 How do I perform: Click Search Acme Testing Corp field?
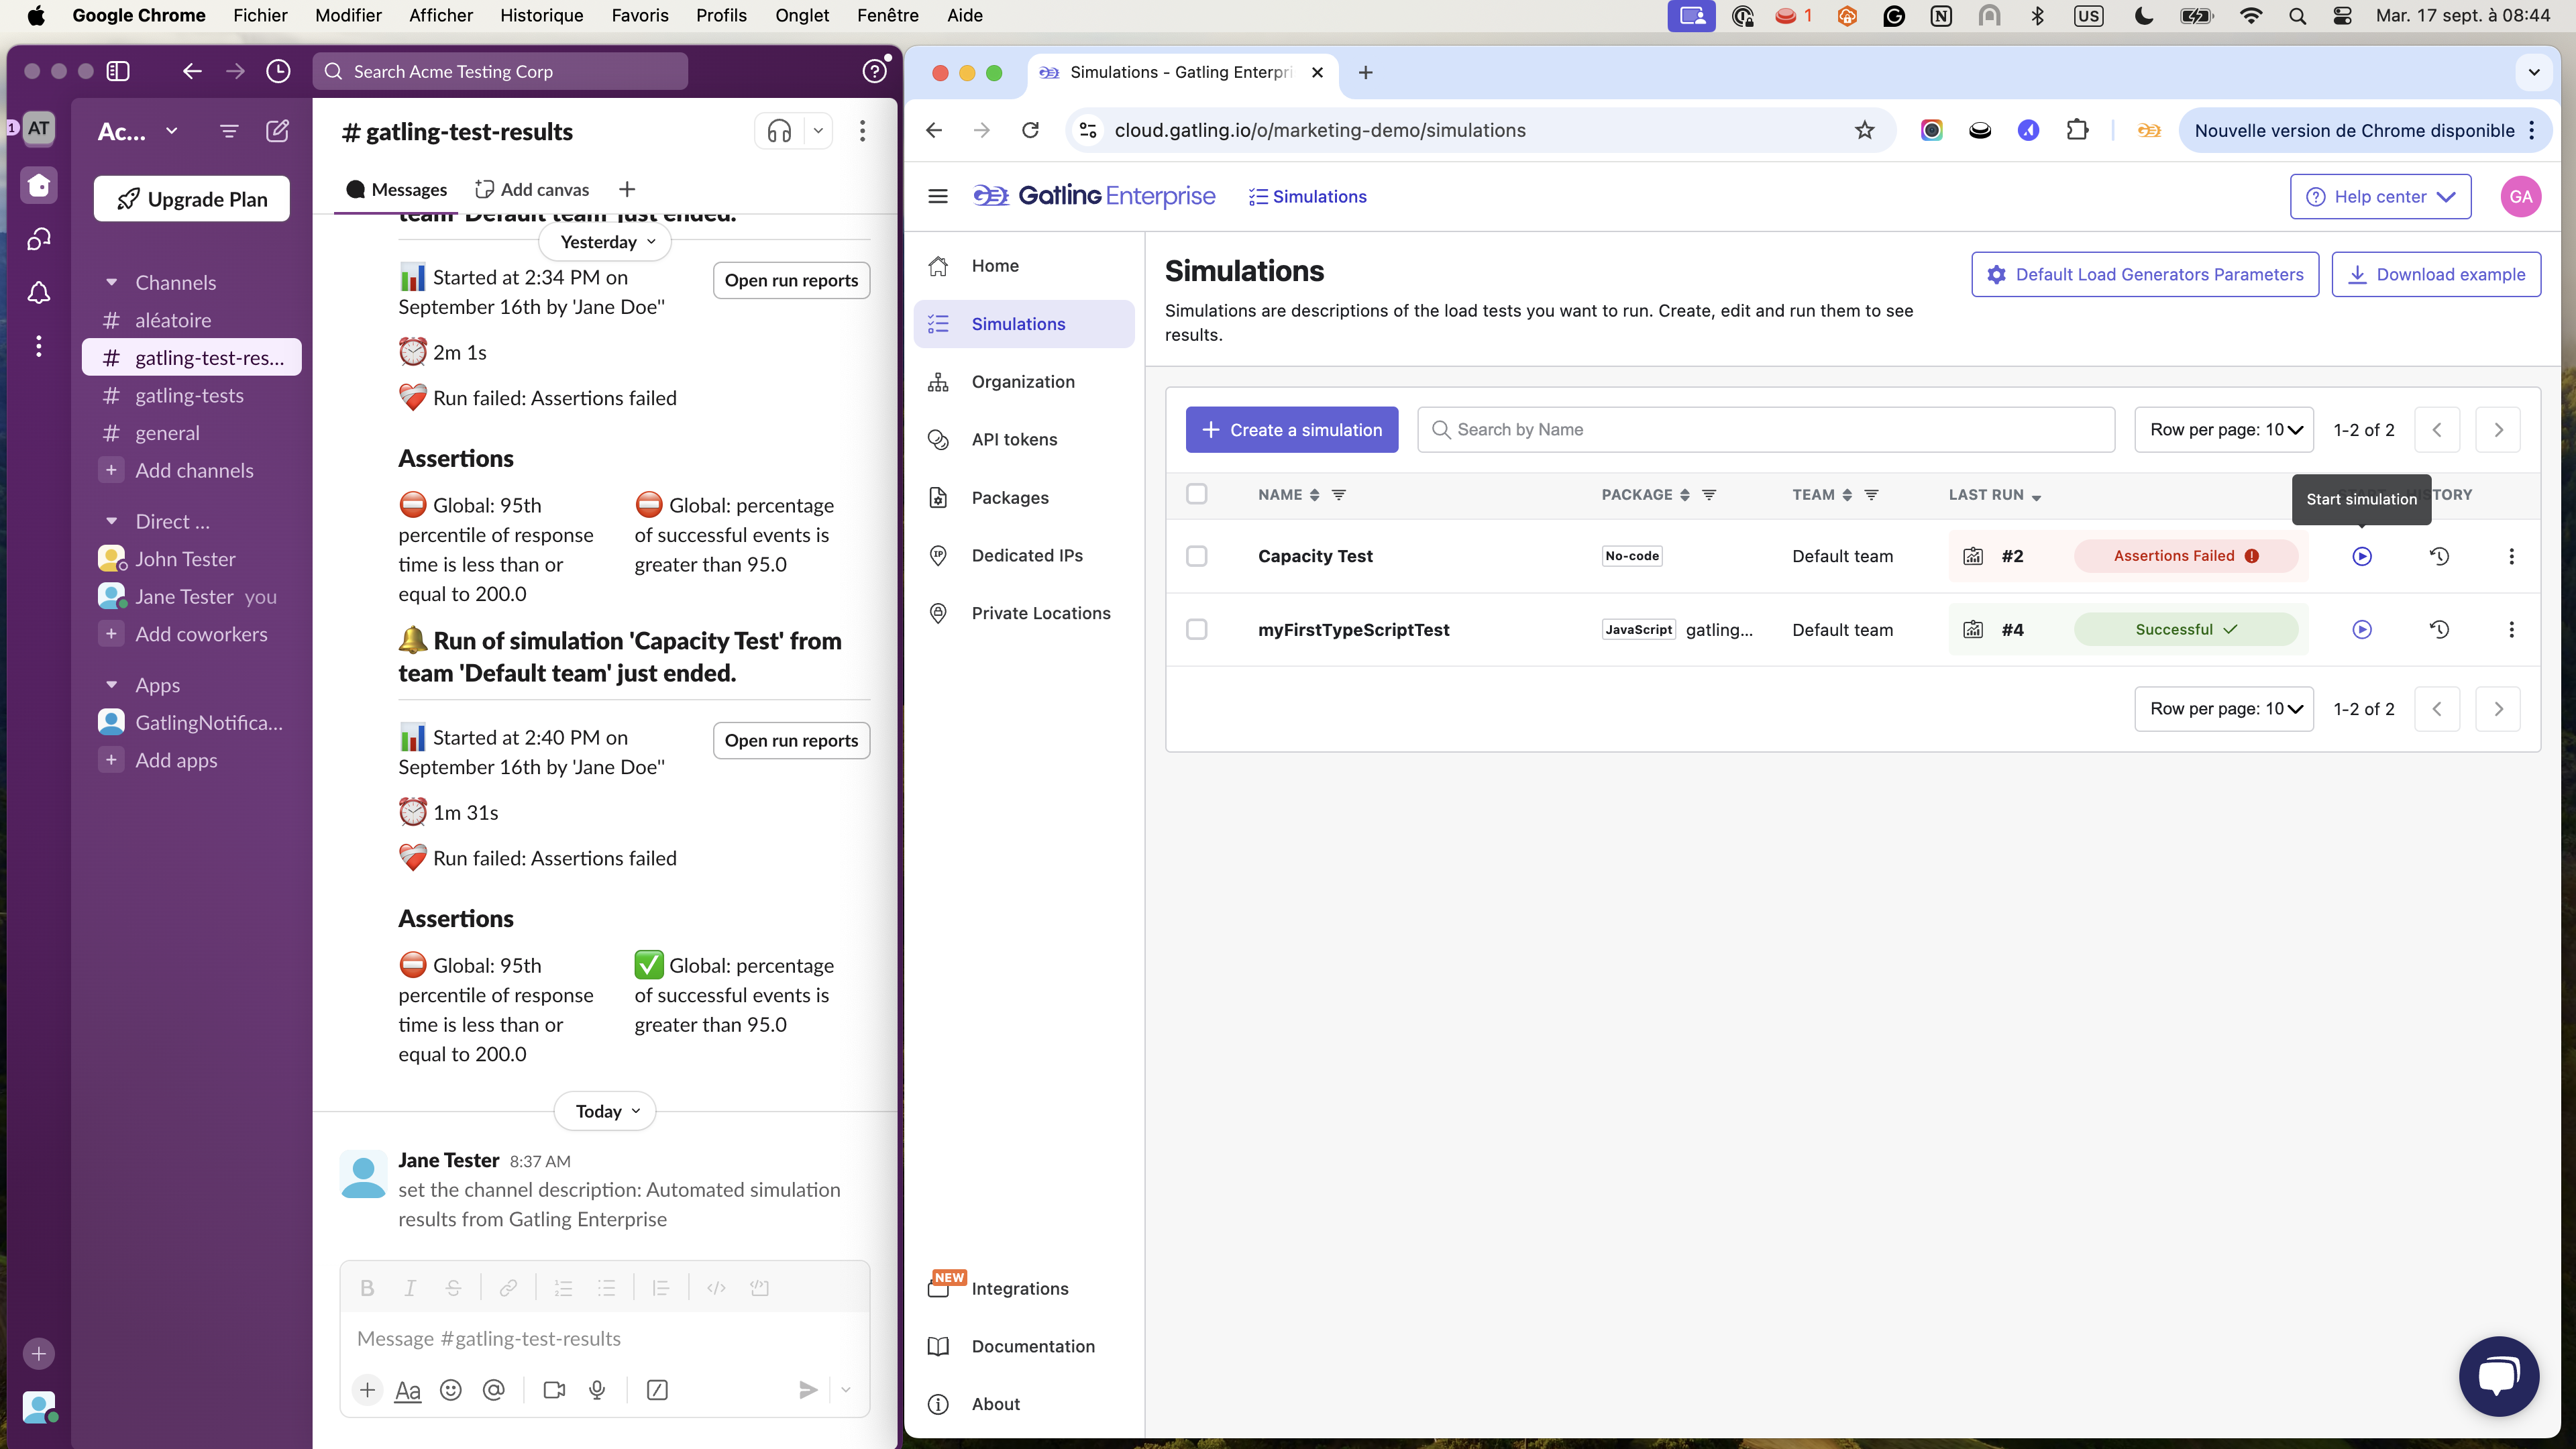tap(500, 71)
